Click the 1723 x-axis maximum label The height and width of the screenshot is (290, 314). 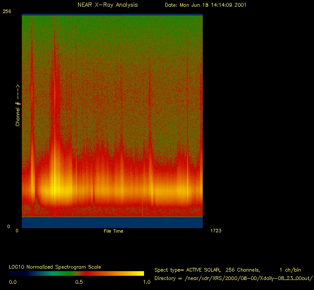(215, 231)
